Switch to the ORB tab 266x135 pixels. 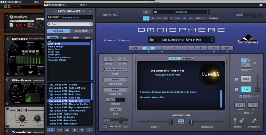[x=135, y=48]
